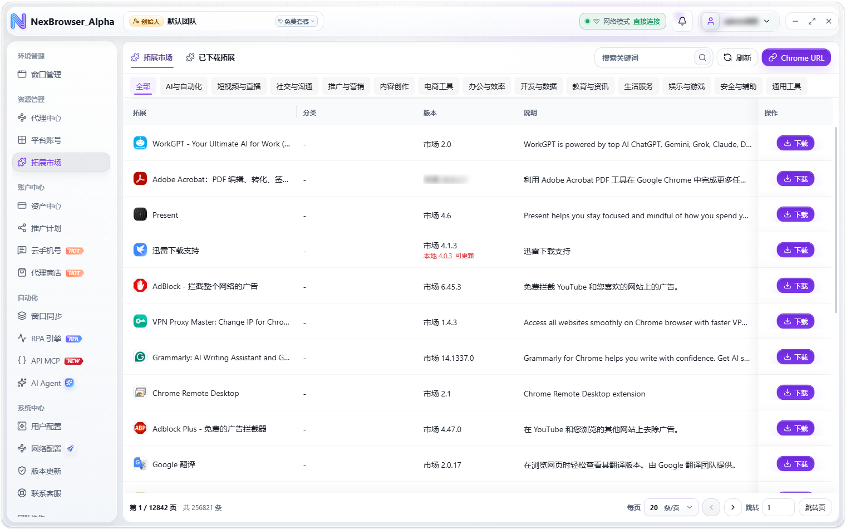Click the VPN Proxy Master key icon

tap(140, 321)
